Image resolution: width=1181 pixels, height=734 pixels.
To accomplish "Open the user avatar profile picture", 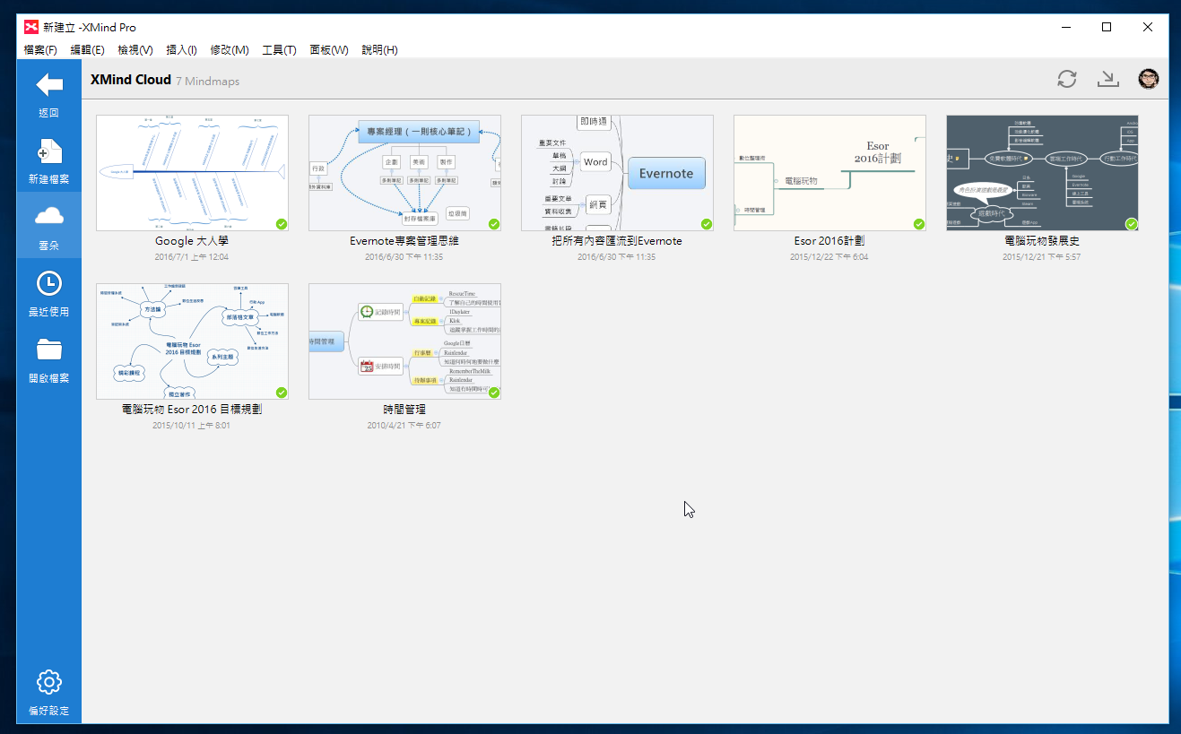I will click(1149, 79).
